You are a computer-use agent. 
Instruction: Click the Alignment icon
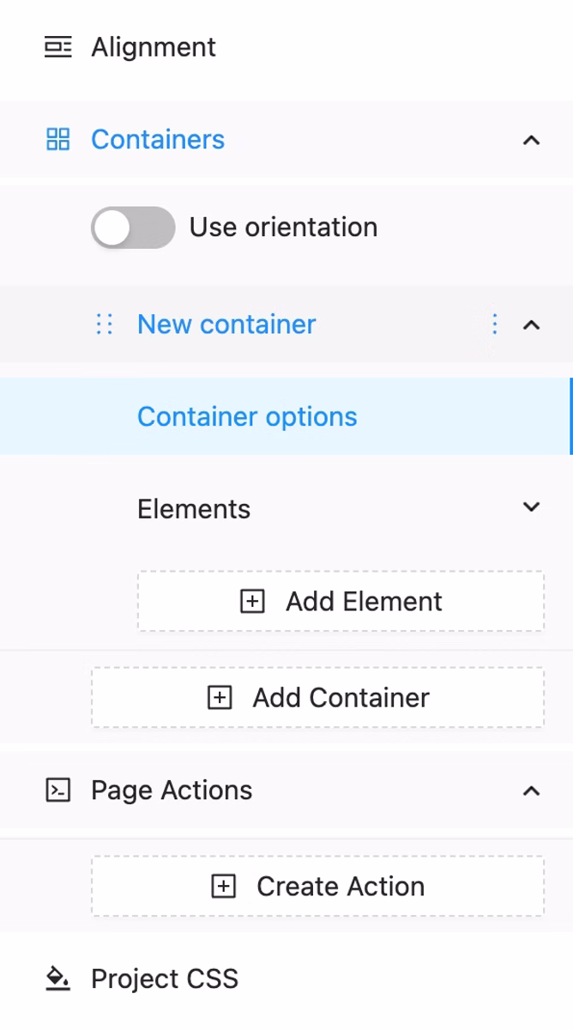point(58,47)
